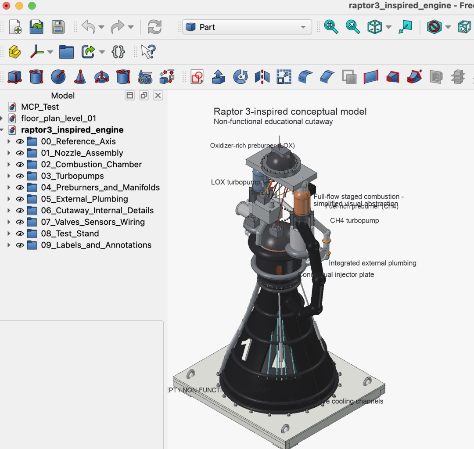Open the redo history dropdown arrow
The width and height of the screenshot is (474, 449).
[131, 27]
